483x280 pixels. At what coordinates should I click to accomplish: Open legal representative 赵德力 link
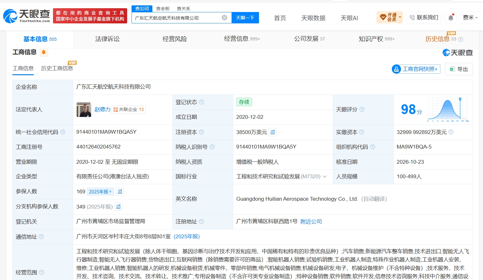click(102, 109)
